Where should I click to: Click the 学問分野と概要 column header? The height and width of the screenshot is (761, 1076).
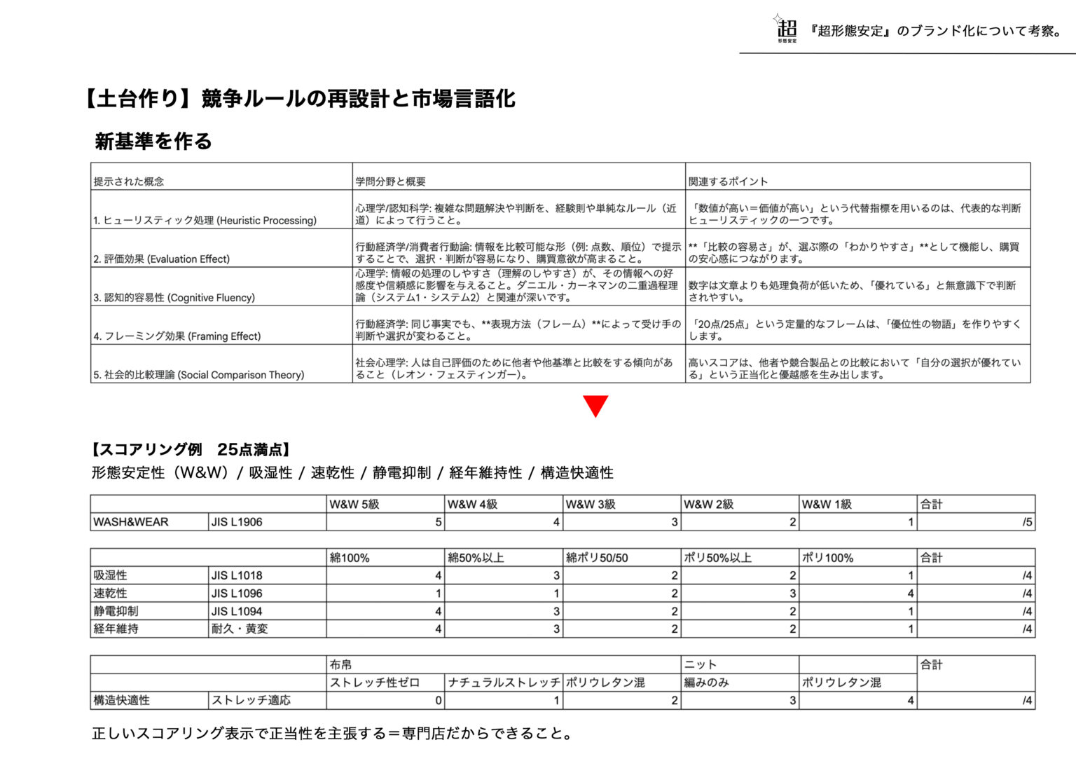(390, 181)
